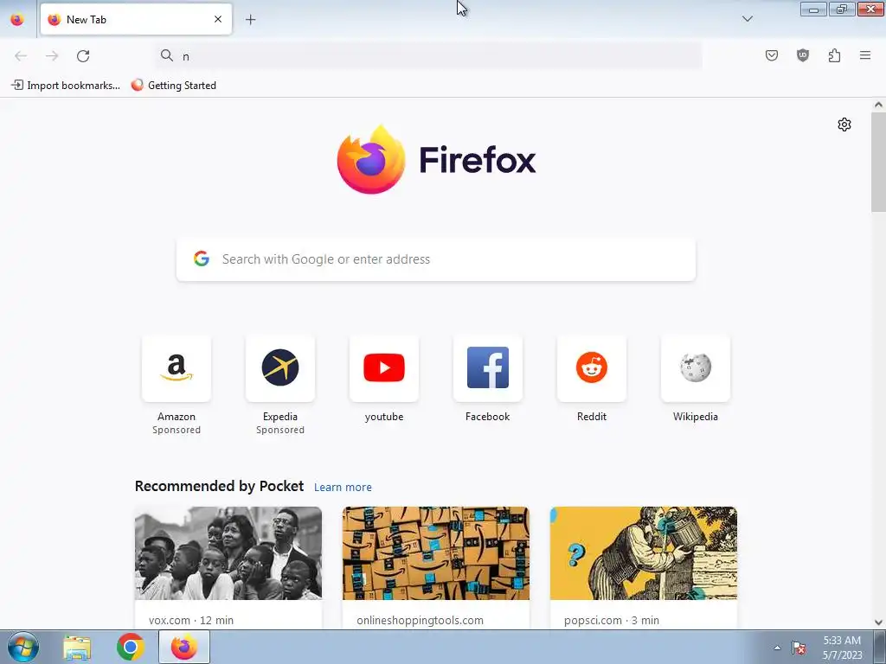Click the Learn more Pocket link
This screenshot has width=886, height=664.
coord(343,488)
